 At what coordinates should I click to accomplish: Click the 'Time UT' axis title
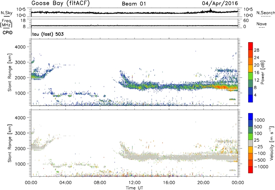tap(134, 188)
